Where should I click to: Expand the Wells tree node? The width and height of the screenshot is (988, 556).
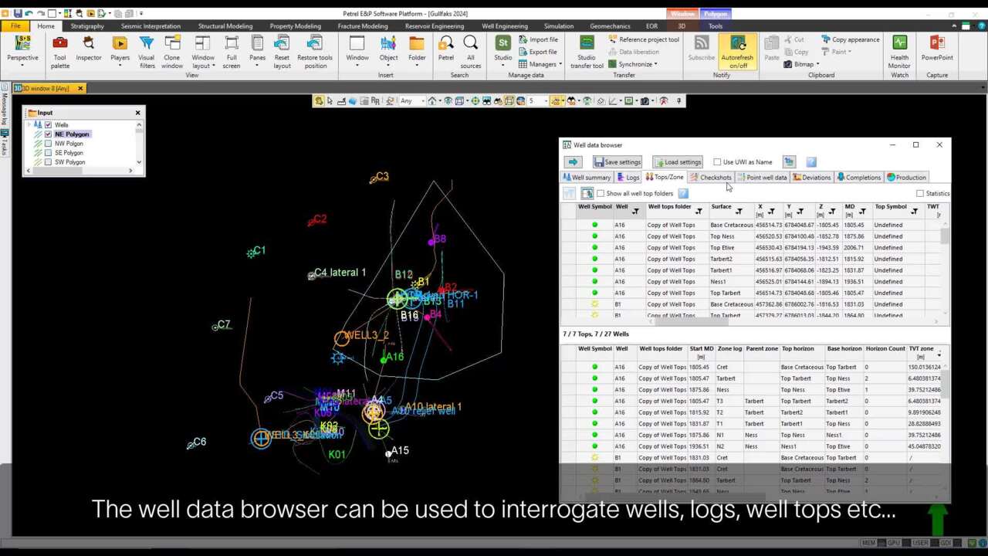(29, 125)
